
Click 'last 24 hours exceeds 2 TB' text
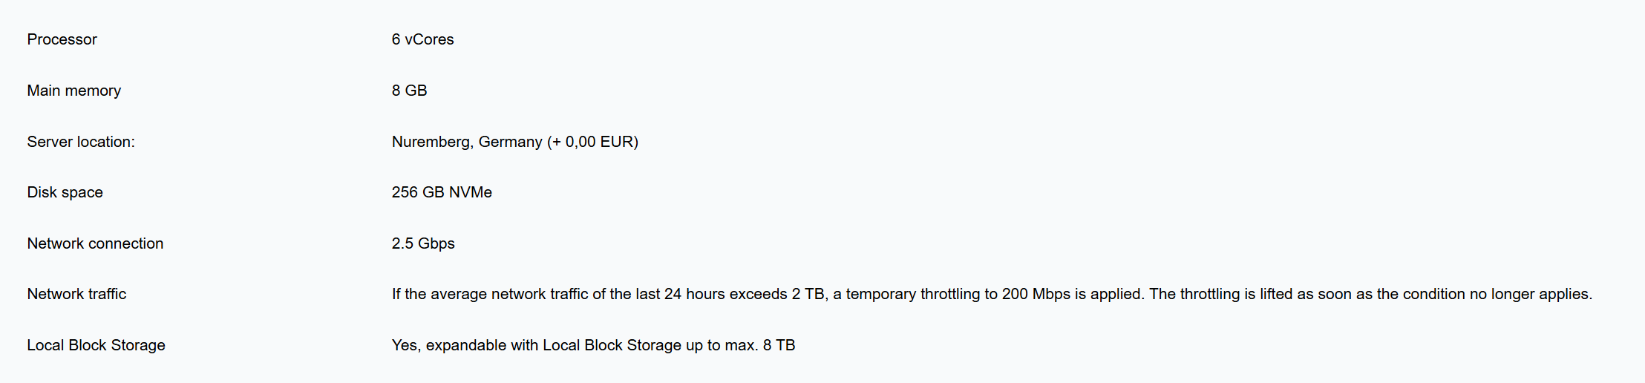coord(730,294)
